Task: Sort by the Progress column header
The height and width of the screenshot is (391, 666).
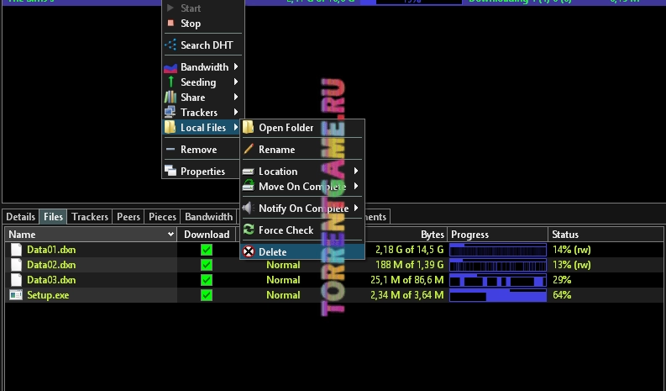Action: click(497, 235)
